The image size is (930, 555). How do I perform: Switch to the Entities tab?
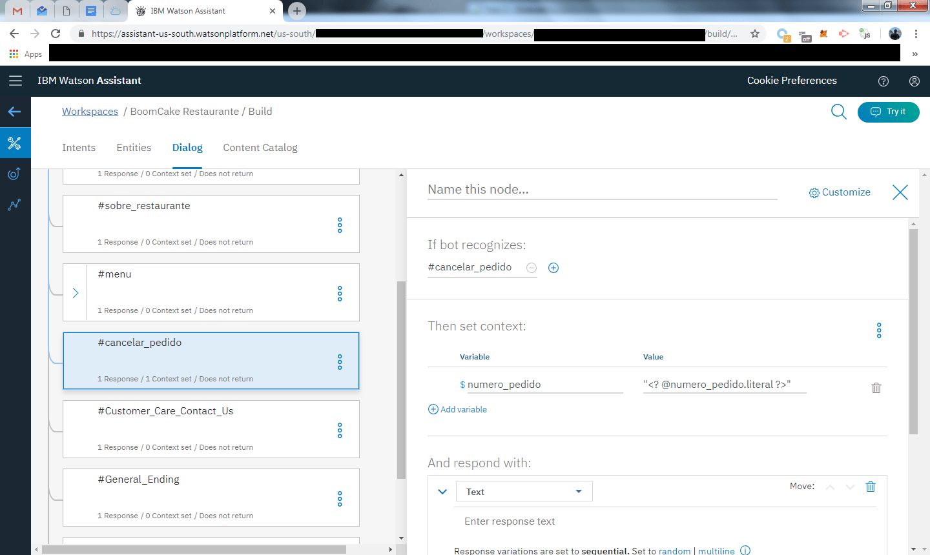point(134,148)
